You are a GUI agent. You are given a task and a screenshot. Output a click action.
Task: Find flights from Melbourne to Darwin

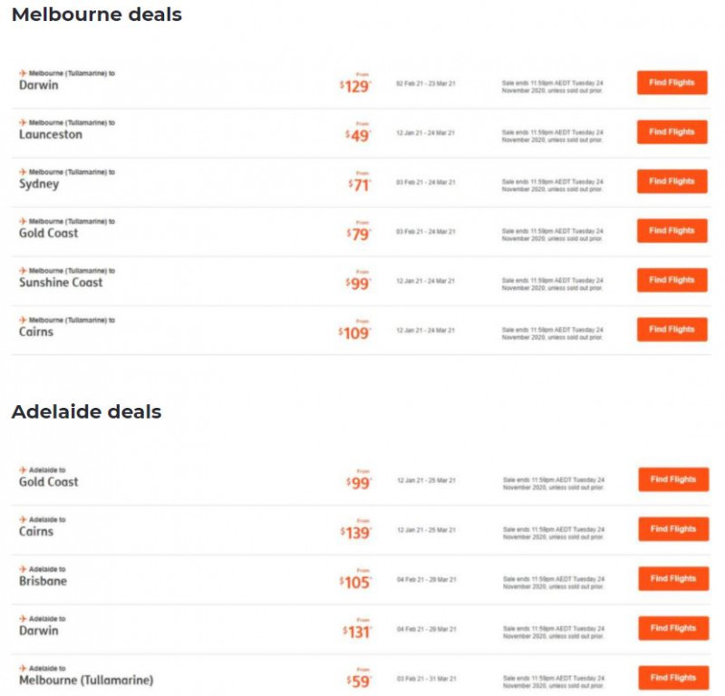[672, 82]
